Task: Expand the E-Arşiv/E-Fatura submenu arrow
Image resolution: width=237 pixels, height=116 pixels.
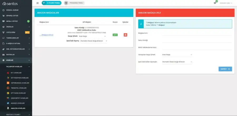Action: 29,44
